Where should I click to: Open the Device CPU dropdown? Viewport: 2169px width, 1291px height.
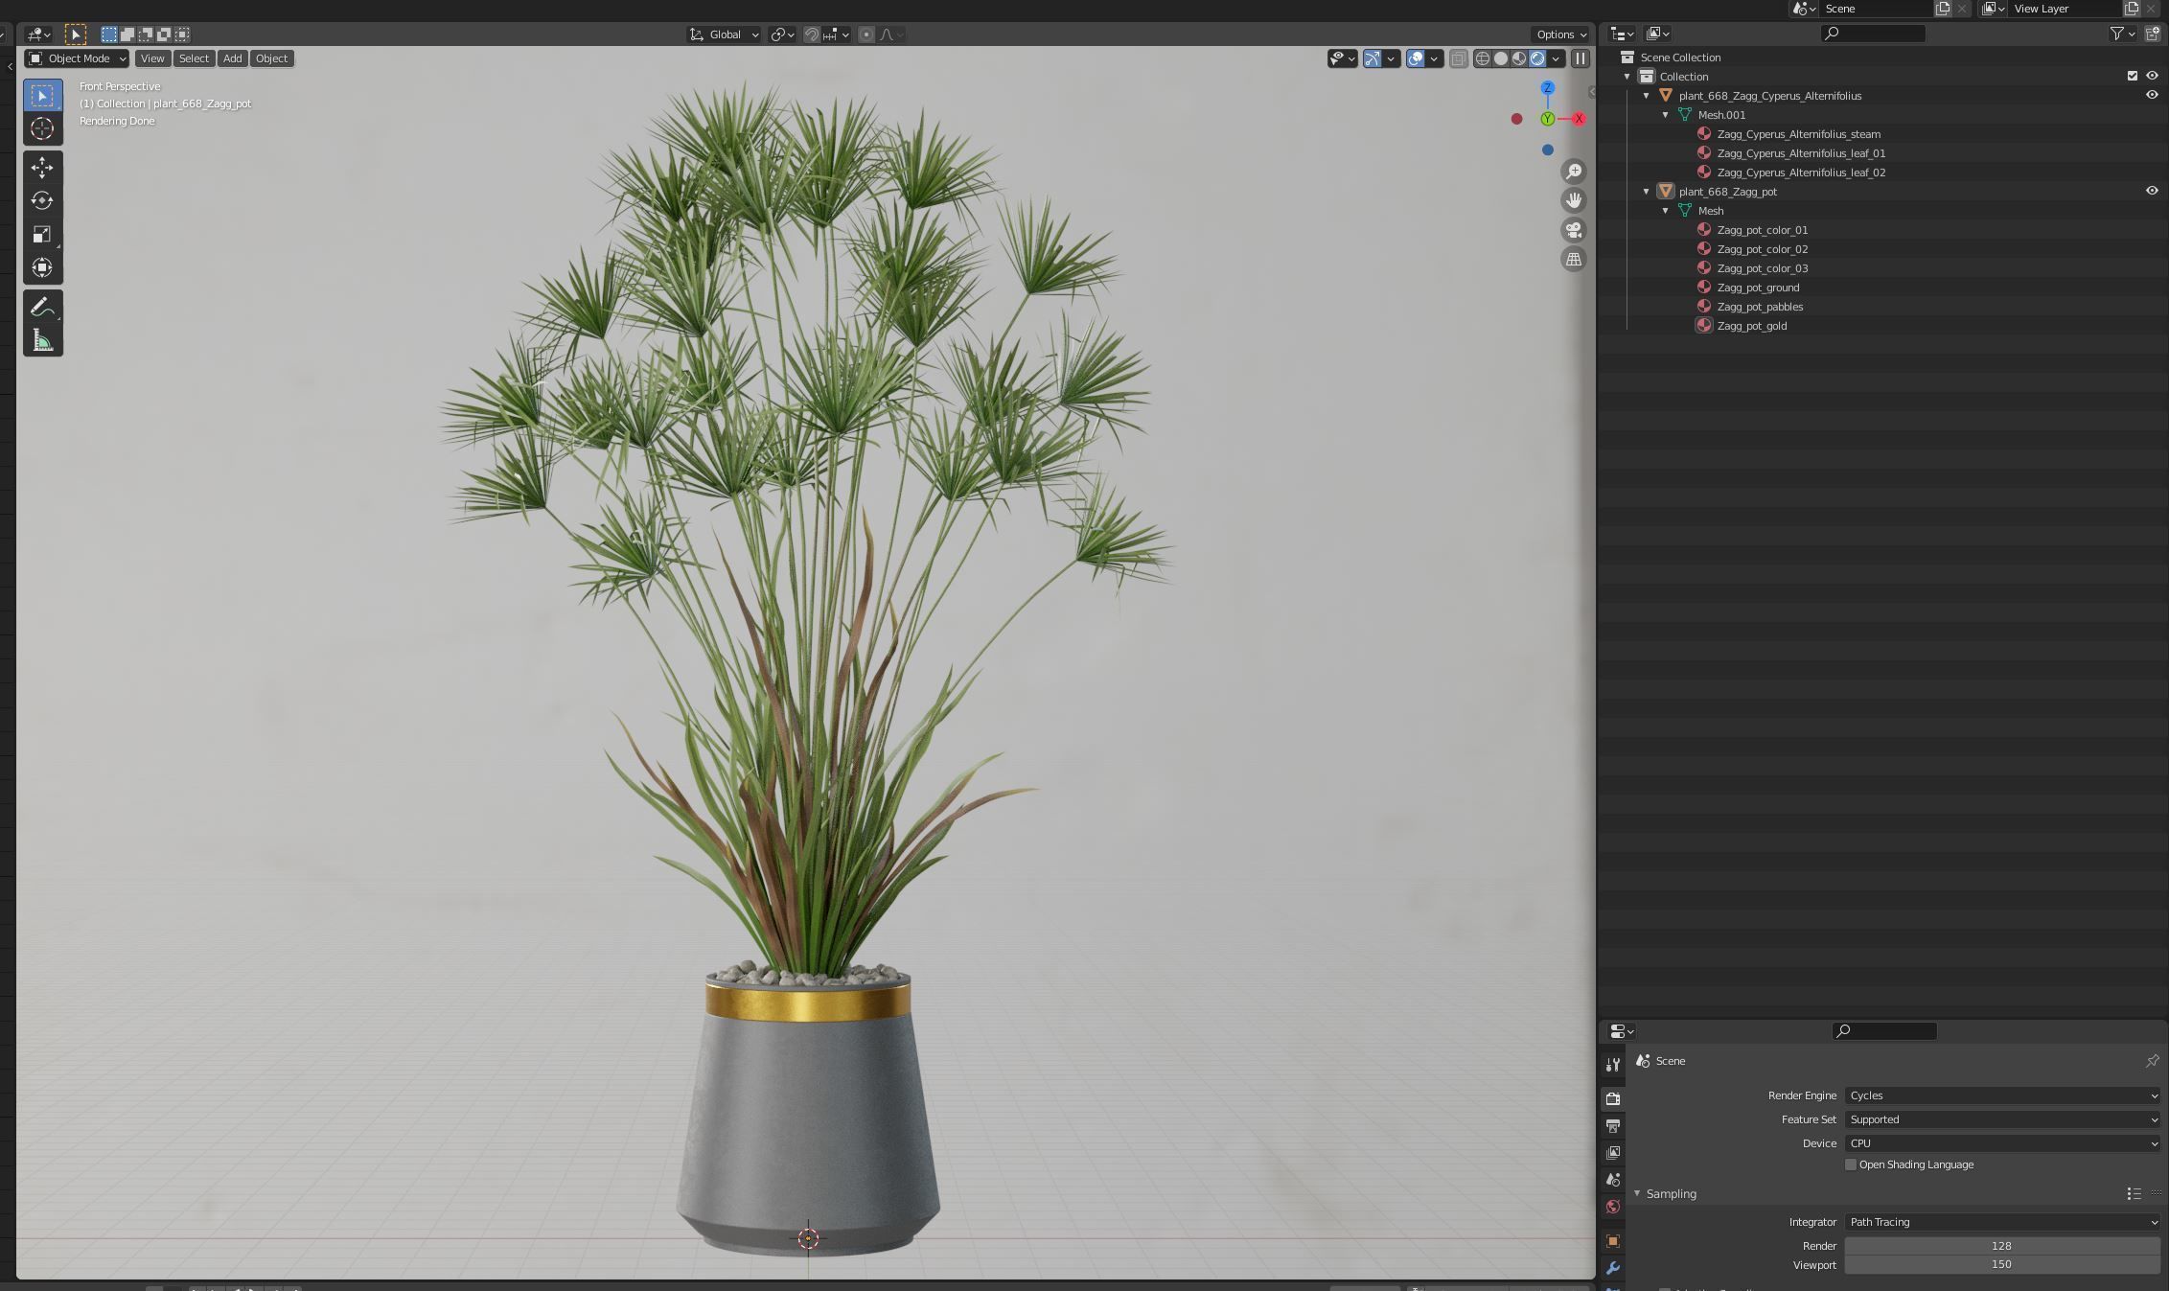pos(2002,1143)
